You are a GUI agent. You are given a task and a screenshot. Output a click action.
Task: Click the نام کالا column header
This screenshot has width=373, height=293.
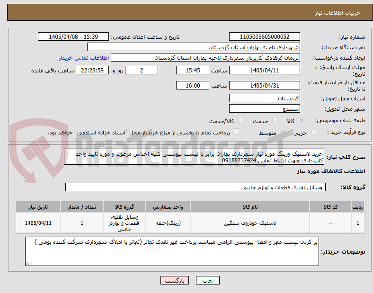250,207
